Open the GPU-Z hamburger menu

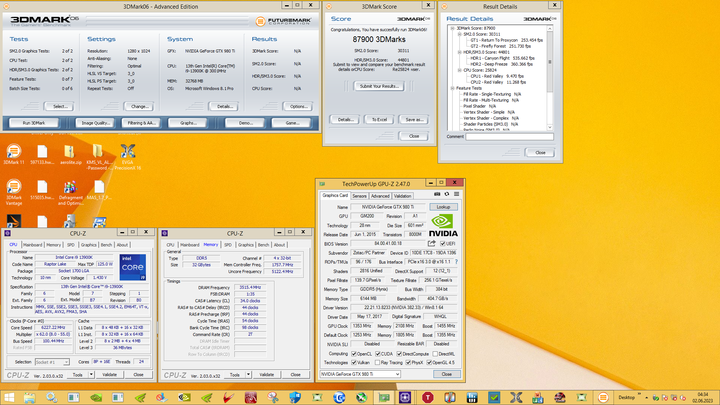tap(456, 194)
